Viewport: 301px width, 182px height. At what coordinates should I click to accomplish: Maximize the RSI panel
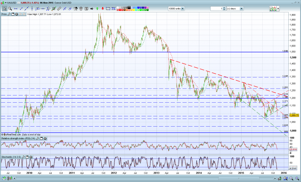41,139
